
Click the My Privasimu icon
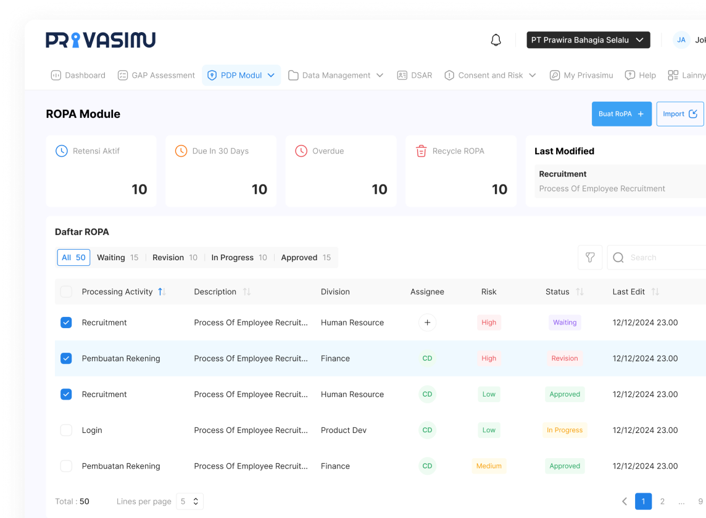(555, 75)
